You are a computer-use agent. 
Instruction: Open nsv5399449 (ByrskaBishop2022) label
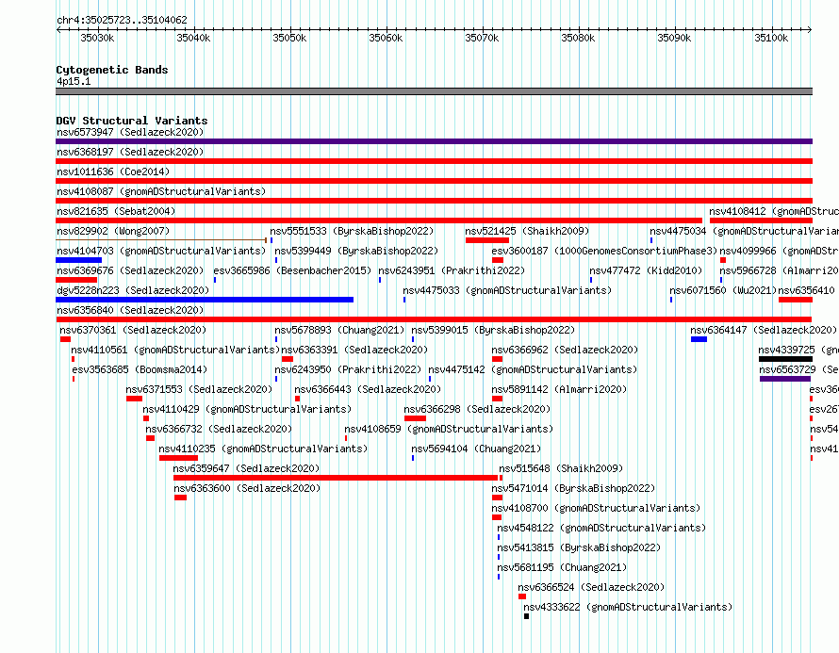(356, 251)
